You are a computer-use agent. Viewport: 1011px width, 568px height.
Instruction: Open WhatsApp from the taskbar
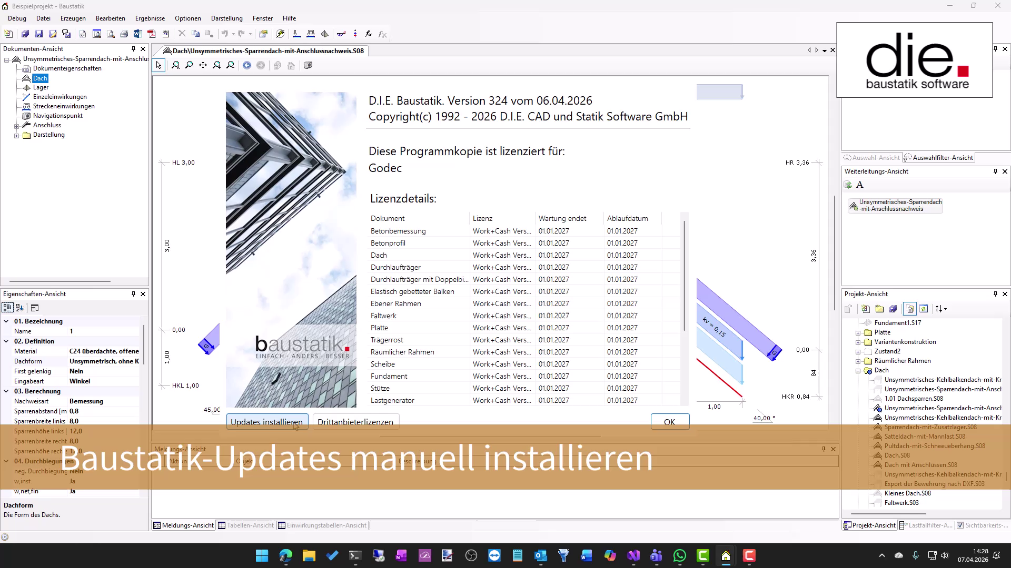pos(680,555)
